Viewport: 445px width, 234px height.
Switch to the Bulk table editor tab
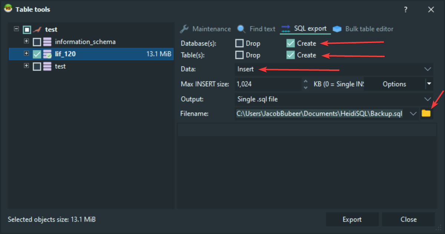click(369, 29)
